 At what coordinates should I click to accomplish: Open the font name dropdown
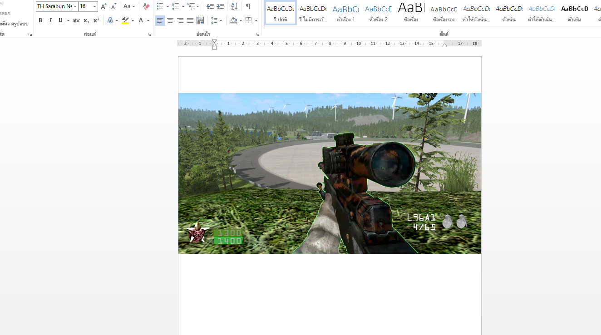coord(75,6)
